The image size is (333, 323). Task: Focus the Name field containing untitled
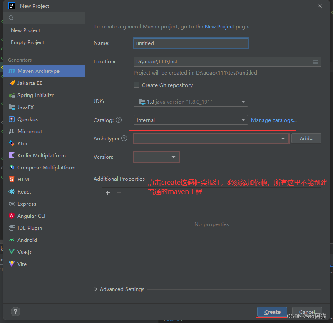191,43
